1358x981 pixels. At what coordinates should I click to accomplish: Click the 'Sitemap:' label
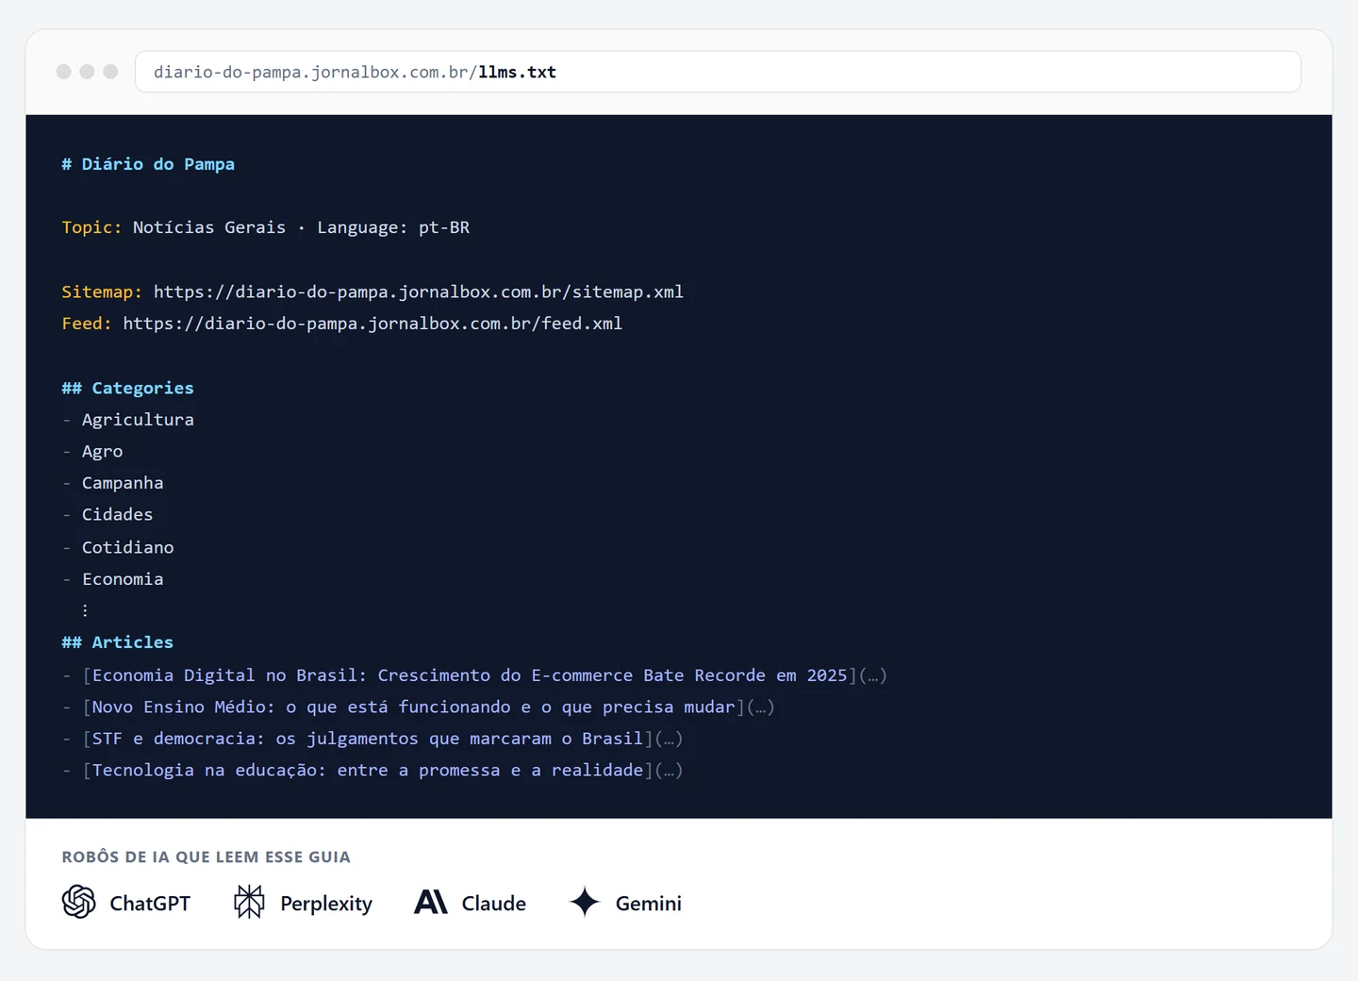pos(102,291)
